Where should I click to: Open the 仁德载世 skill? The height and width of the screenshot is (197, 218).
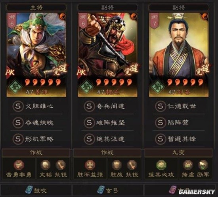pos(179,106)
